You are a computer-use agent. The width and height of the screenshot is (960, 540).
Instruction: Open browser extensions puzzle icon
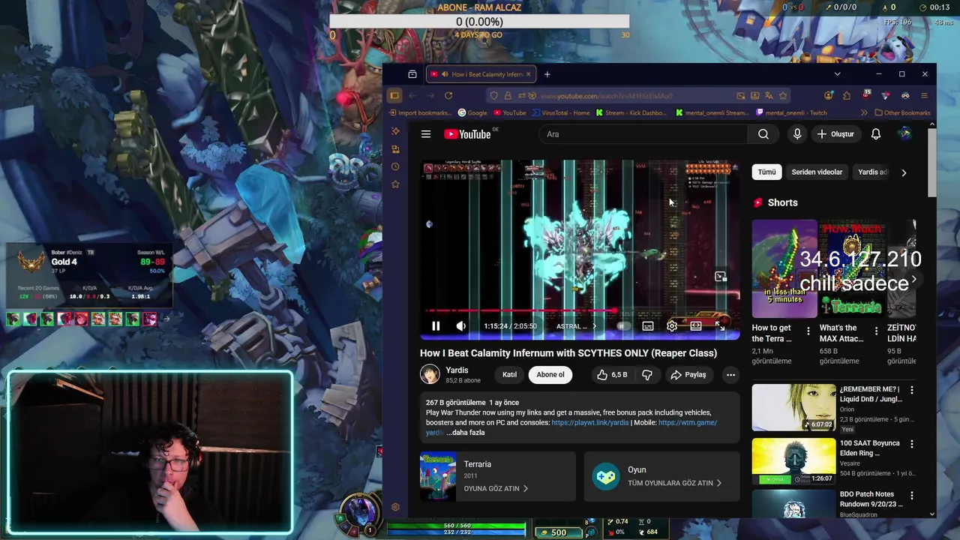[x=847, y=96]
